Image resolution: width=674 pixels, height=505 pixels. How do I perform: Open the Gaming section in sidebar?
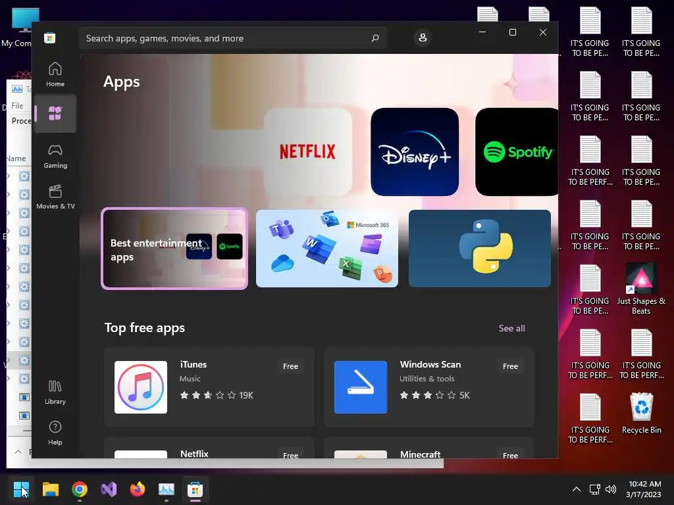click(x=55, y=156)
